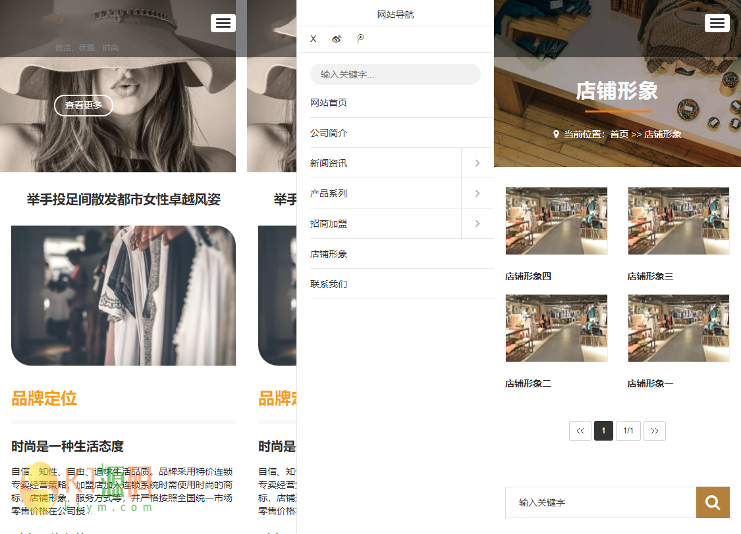Viewport: 741px width, 534px height.
Task: Click the 店铺形象三 caption
Action: tap(650, 276)
